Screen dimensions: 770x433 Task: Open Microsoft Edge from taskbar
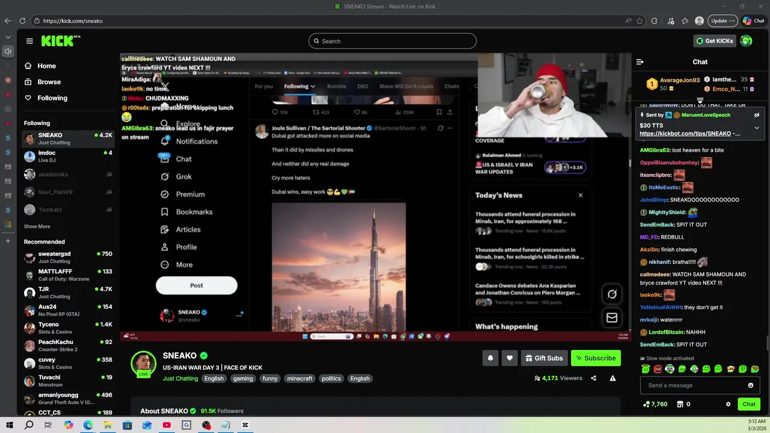[88, 425]
